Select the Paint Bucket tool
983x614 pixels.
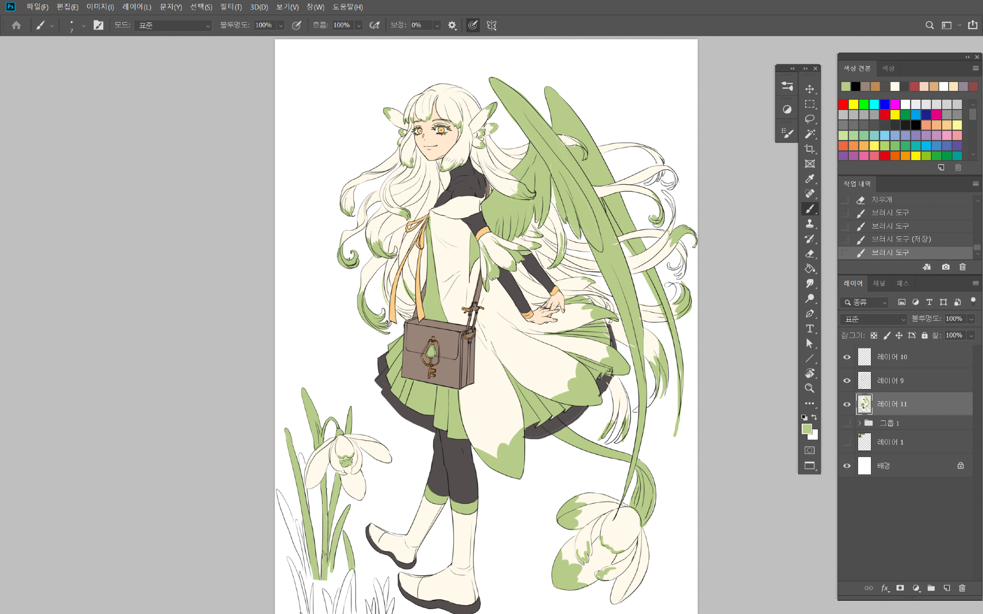coord(810,269)
